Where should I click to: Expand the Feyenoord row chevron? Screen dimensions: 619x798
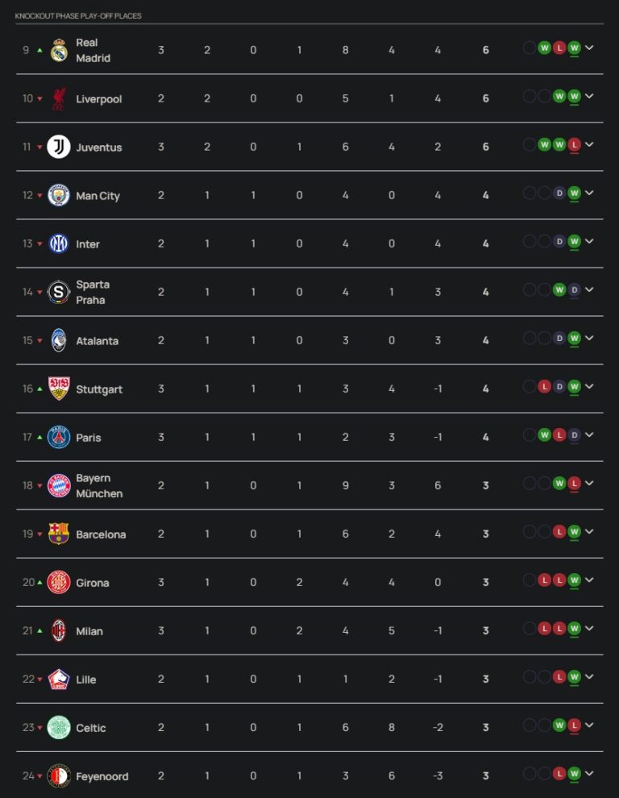click(589, 773)
